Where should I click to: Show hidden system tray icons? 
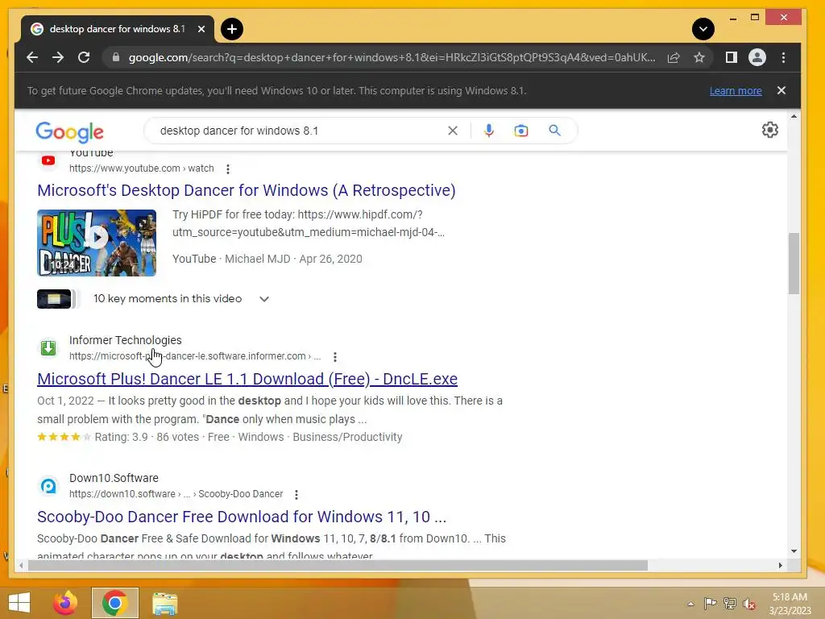coord(690,604)
